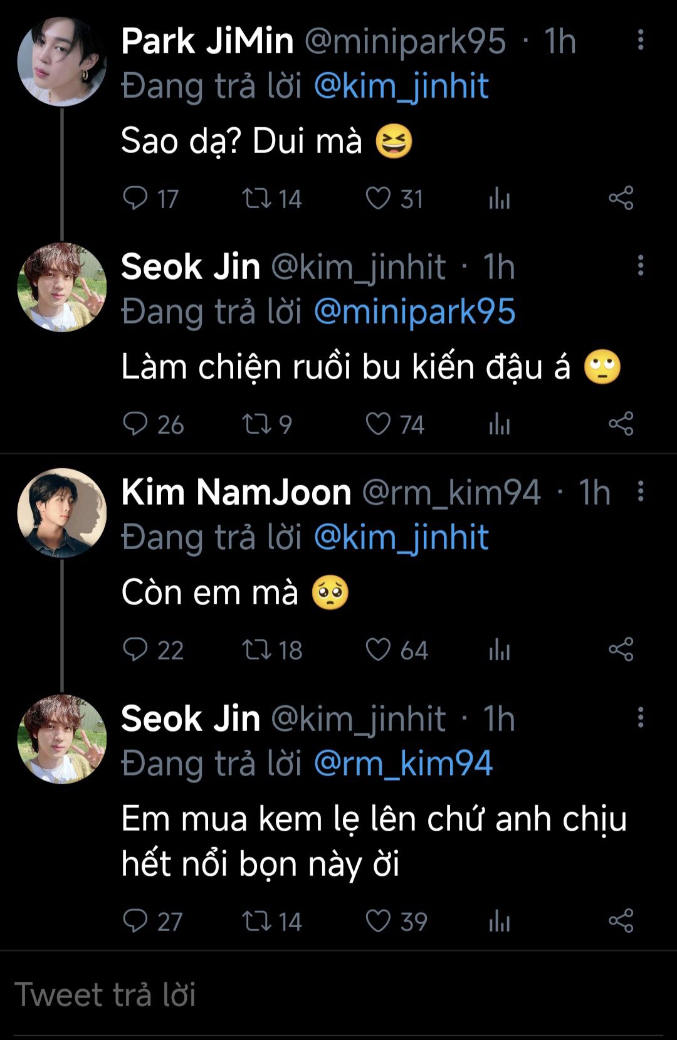Open the @minipark95 mention link
The width and height of the screenshot is (677, 1040).
point(414,312)
